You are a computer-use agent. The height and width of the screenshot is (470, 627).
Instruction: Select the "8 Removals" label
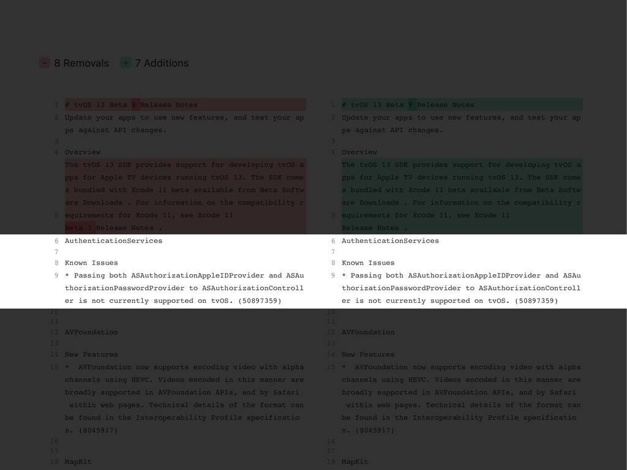click(81, 63)
